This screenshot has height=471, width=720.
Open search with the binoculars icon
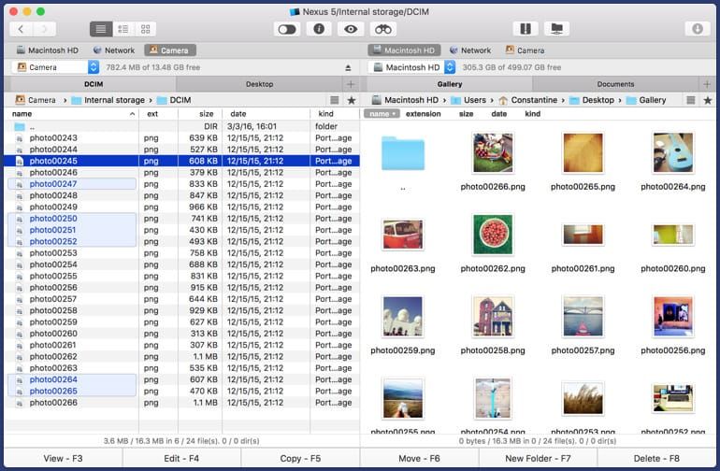tap(383, 29)
